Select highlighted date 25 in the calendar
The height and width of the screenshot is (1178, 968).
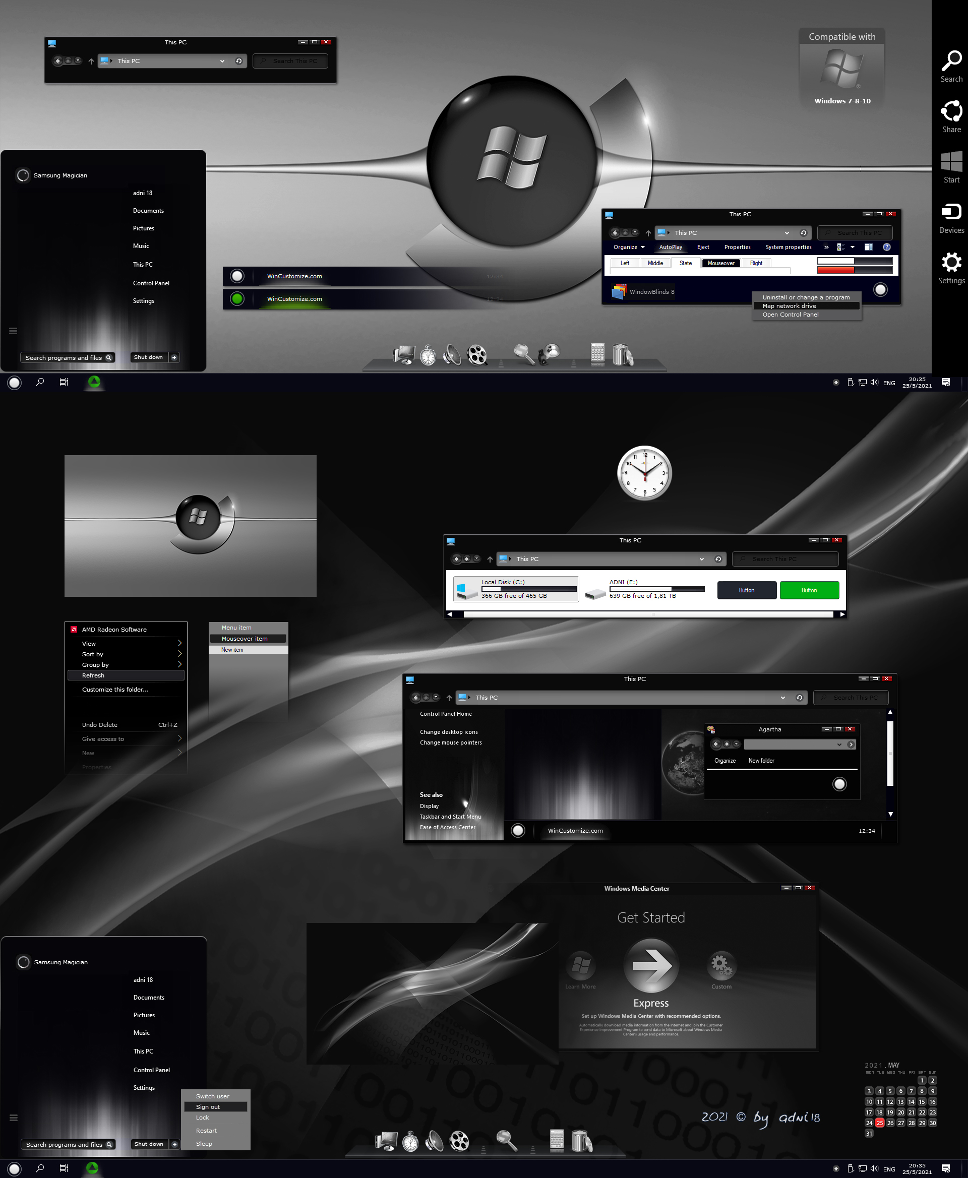[879, 1123]
